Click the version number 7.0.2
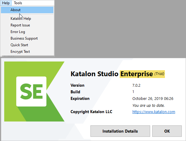The width and height of the screenshot is (186, 141). (x=137, y=85)
